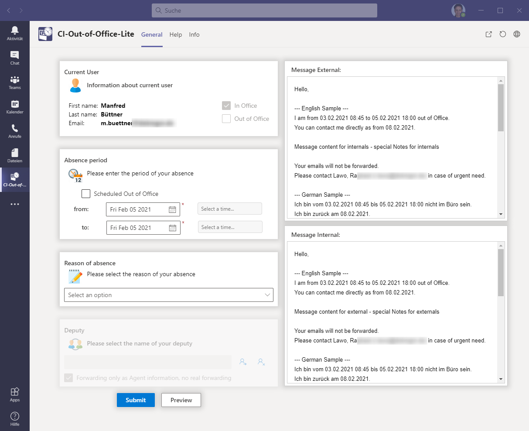Viewport: 529px width, 431px height.
Task: Open calendar picker for the from date
Action: 172,210
